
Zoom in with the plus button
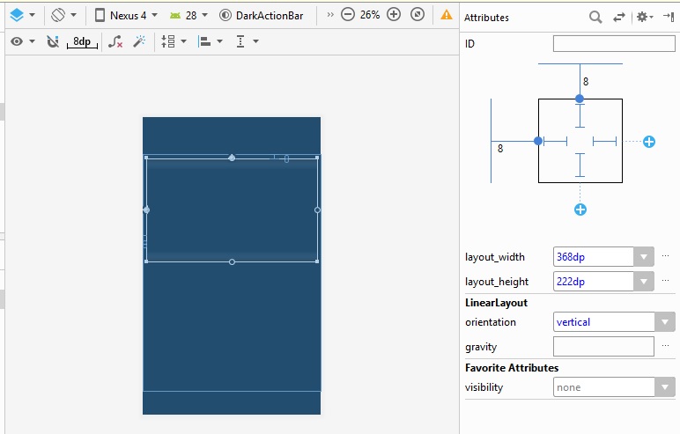[394, 15]
